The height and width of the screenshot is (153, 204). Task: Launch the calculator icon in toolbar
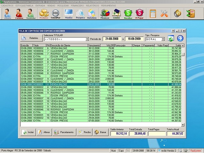coord(153,14)
